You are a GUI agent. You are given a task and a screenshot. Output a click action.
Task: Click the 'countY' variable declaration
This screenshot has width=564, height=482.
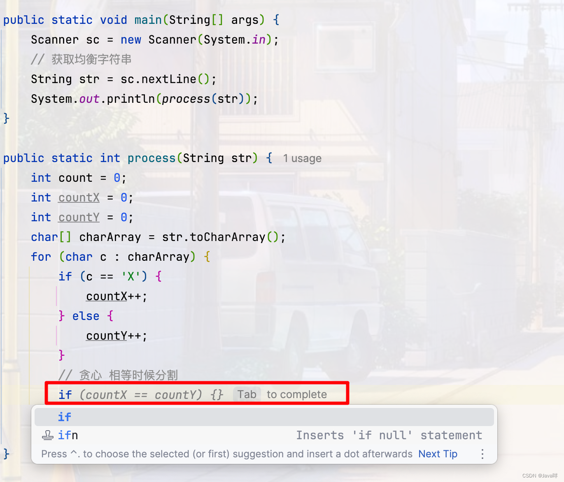point(79,217)
